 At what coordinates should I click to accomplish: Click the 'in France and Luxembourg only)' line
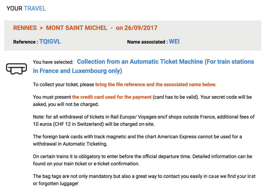tap(77, 71)
